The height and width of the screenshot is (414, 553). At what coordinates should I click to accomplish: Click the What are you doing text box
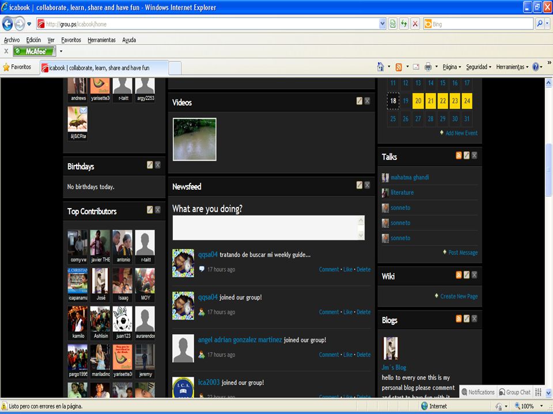268,228
